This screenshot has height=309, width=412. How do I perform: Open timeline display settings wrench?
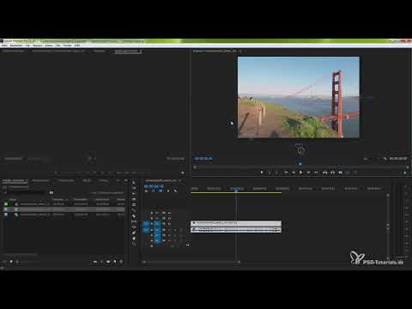coord(175,191)
